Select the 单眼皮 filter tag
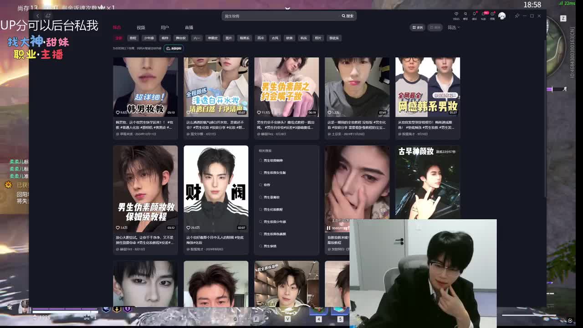 pos(212,38)
